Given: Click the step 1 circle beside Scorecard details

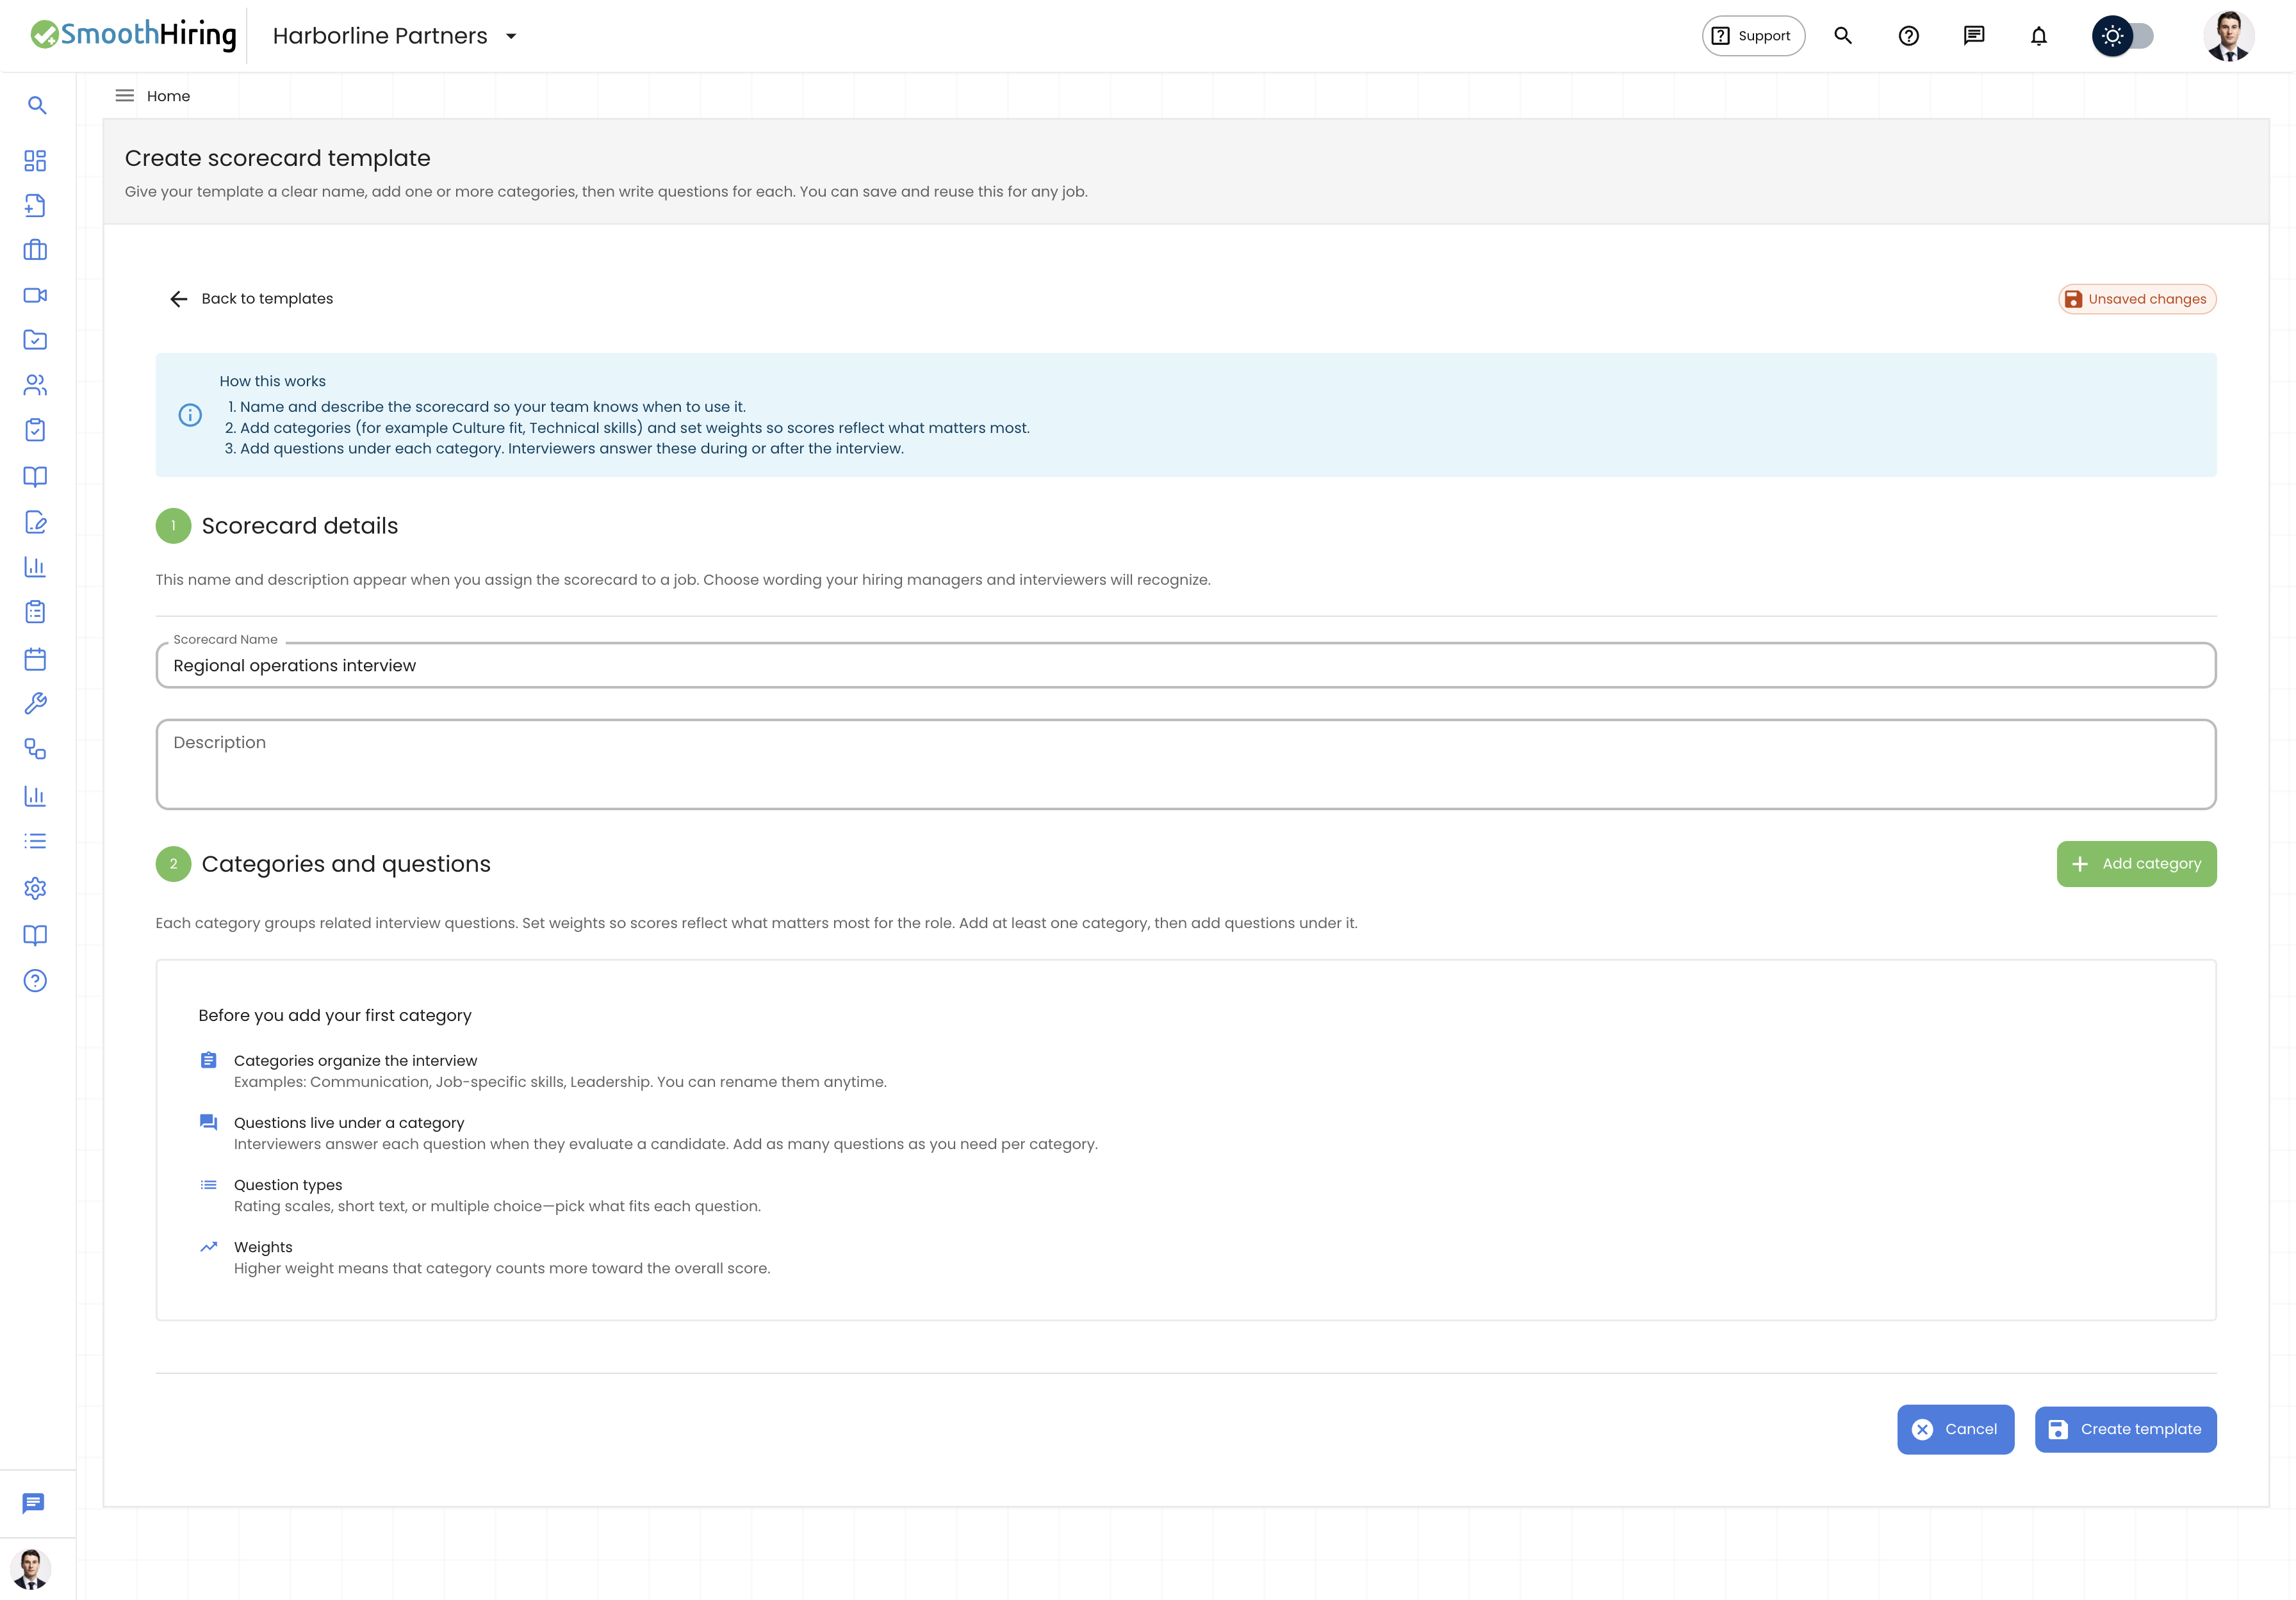Looking at the screenshot, I should pyautogui.click(x=173, y=526).
